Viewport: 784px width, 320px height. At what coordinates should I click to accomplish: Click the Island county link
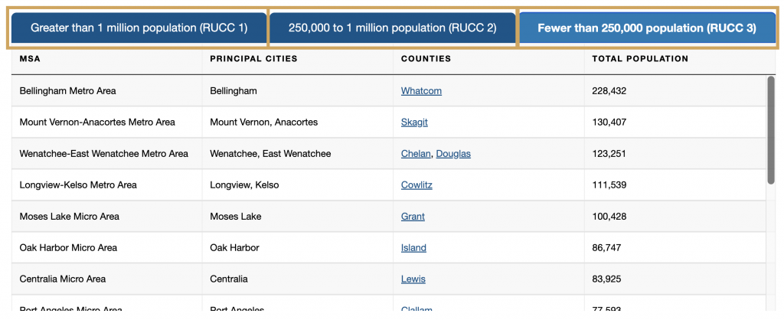[413, 247]
